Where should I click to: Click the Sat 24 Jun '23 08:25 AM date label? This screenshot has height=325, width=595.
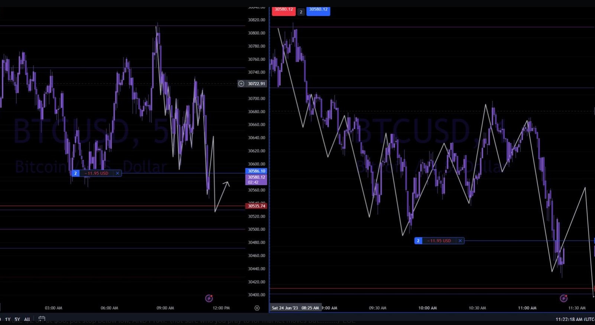295,308
